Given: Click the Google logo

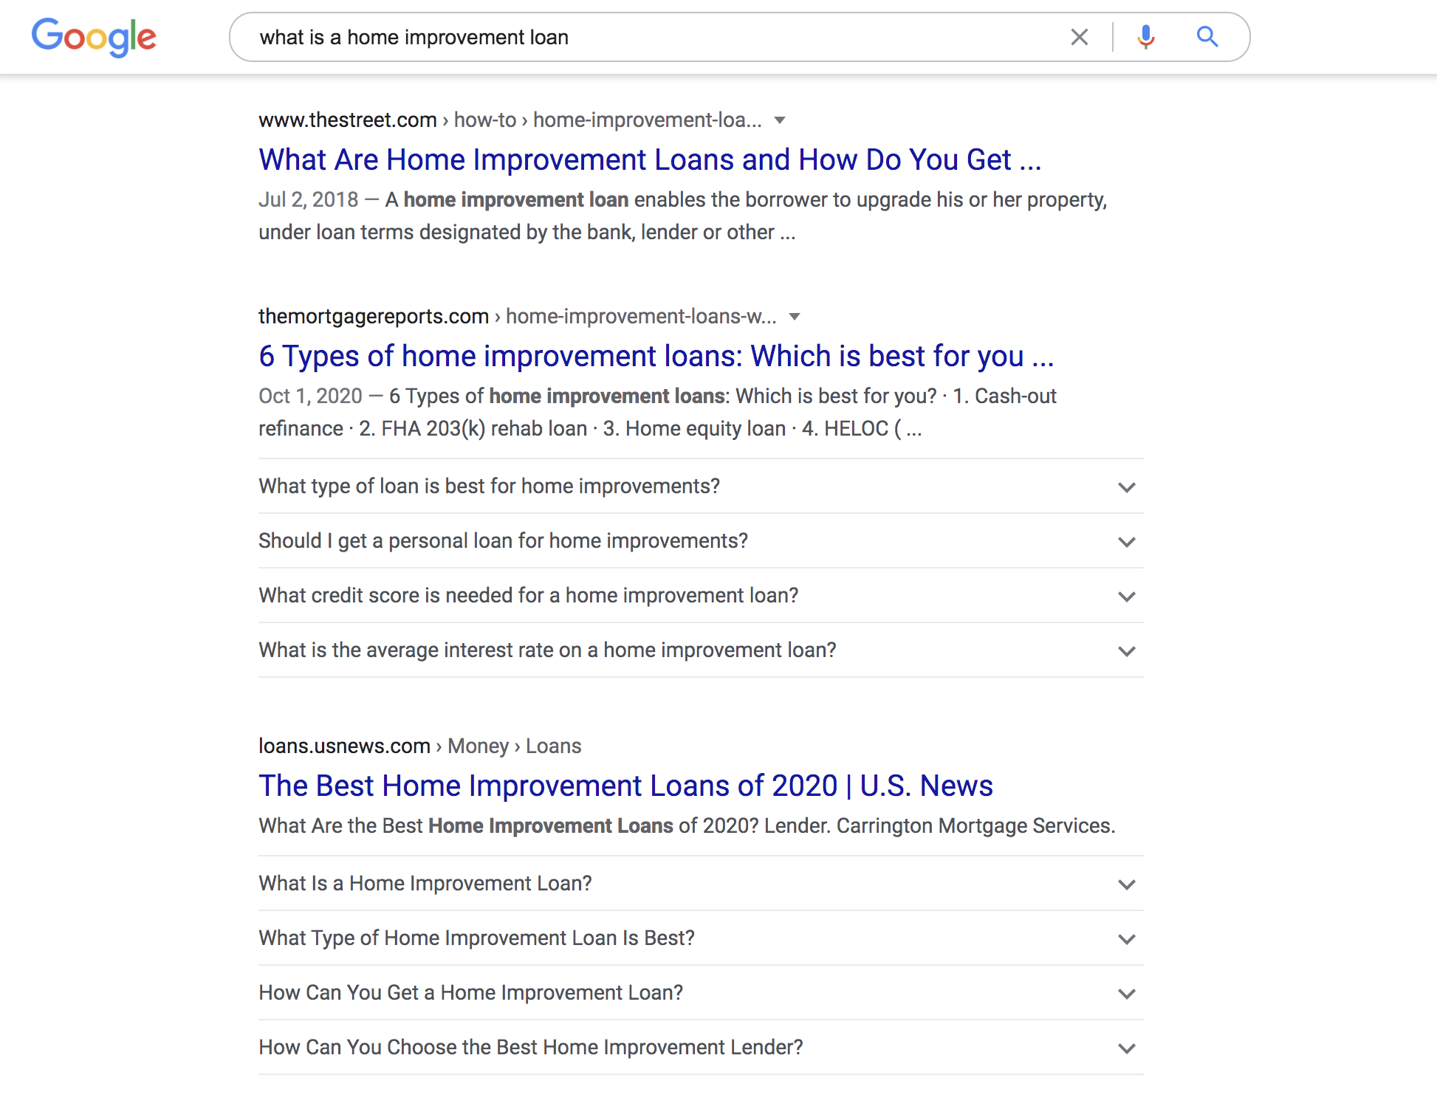Looking at the screenshot, I should click(x=94, y=37).
